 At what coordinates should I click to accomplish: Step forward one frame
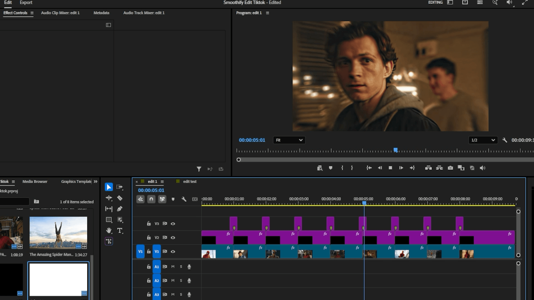point(401,168)
